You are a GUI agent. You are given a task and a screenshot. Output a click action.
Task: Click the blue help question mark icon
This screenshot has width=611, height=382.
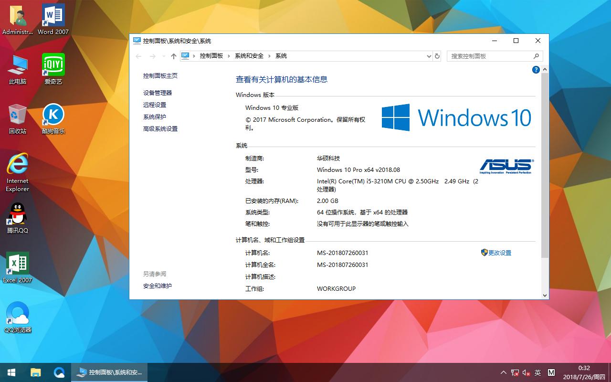(535, 69)
